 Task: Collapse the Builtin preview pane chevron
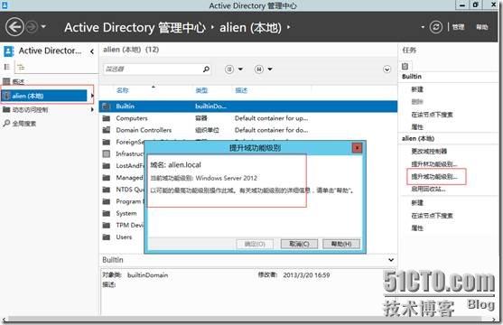(391, 260)
